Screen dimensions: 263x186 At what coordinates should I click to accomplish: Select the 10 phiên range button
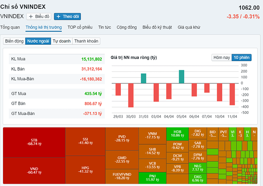coord(242,57)
